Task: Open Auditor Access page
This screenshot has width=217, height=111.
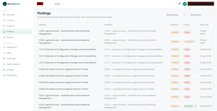Action: (x=17, y=64)
